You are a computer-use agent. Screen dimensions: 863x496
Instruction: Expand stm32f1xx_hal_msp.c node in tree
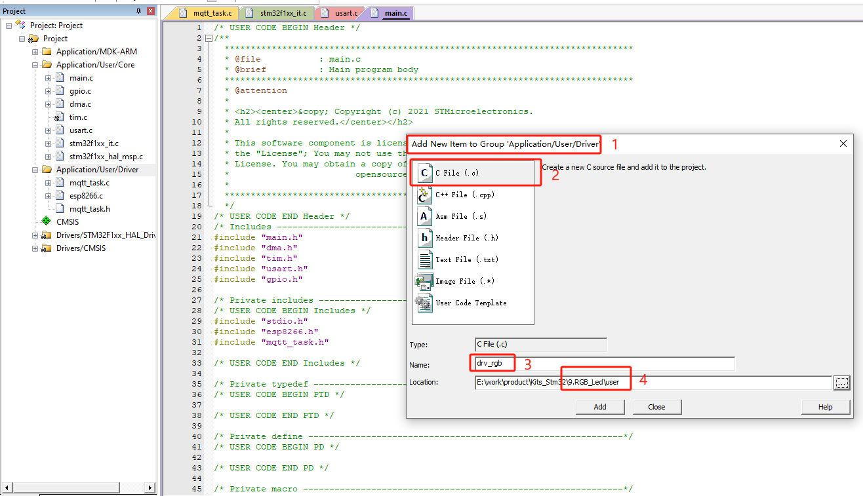[x=48, y=157]
